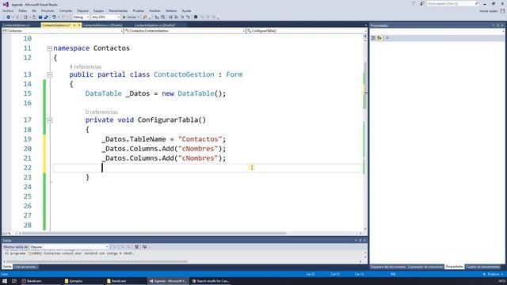Open the Propiedades object selector dropdown
The height and width of the screenshot is (285, 507).
click(x=437, y=32)
